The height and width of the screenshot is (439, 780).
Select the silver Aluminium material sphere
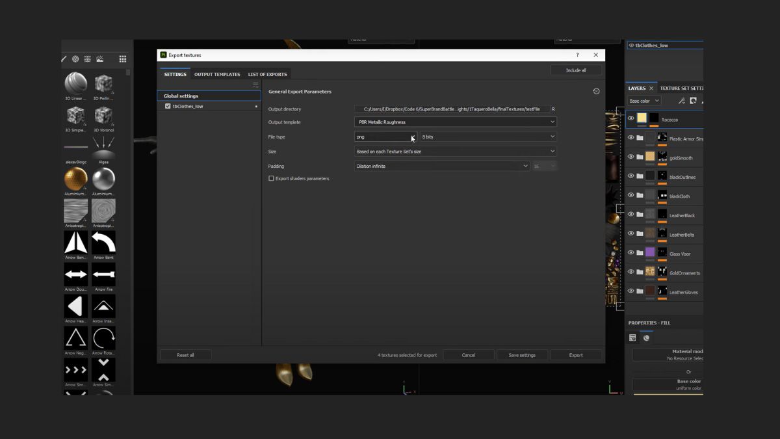pyautogui.click(x=103, y=179)
